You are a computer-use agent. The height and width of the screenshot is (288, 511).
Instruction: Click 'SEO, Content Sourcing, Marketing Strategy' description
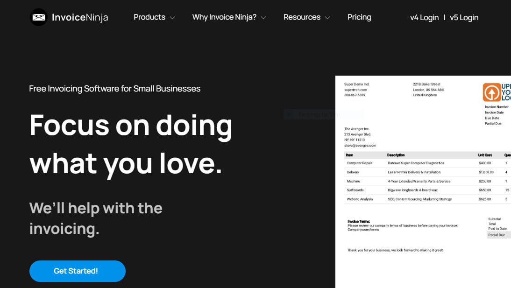(x=420, y=199)
